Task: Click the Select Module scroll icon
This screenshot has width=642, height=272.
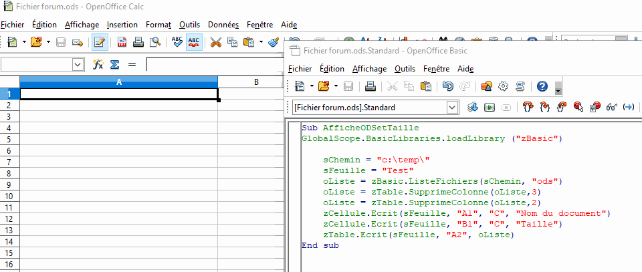Action: coord(520,86)
